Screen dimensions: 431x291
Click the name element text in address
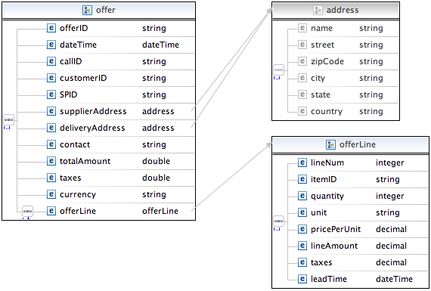click(x=321, y=28)
